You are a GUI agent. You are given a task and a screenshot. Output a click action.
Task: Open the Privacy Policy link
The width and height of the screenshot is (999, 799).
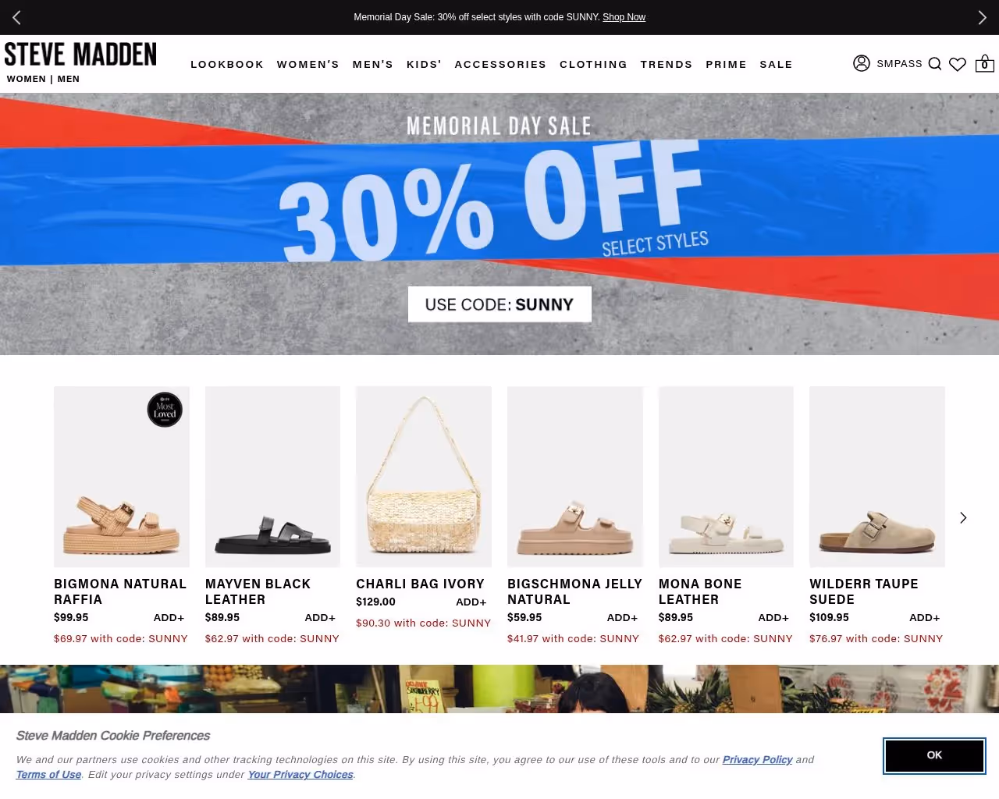(x=757, y=760)
